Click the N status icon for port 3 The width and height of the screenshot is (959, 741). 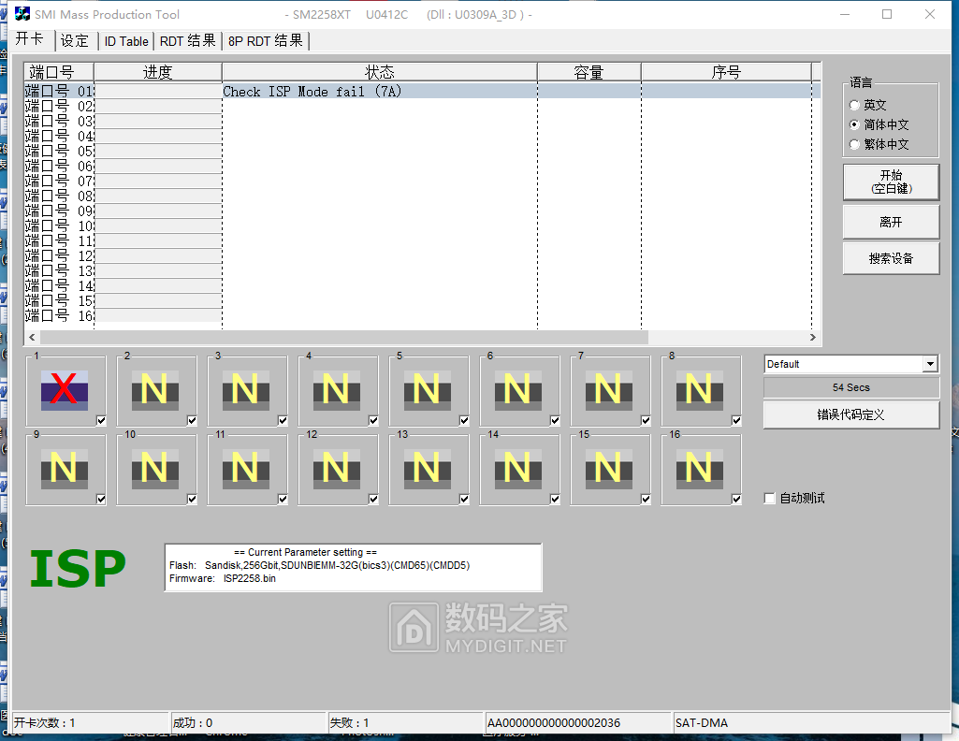point(246,390)
